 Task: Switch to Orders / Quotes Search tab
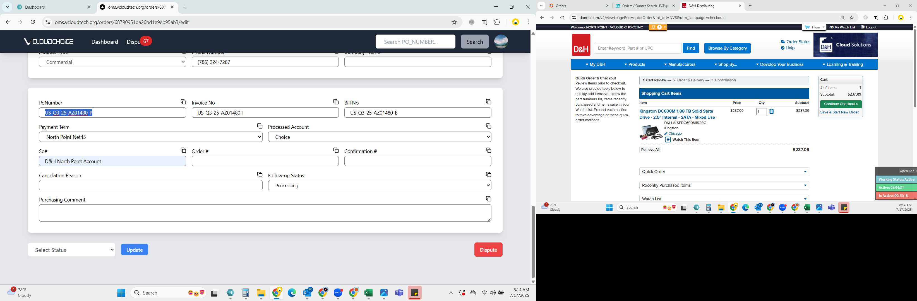pyautogui.click(x=645, y=6)
